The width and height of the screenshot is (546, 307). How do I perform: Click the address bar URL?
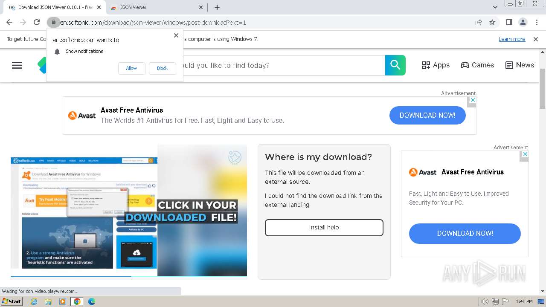point(153,22)
